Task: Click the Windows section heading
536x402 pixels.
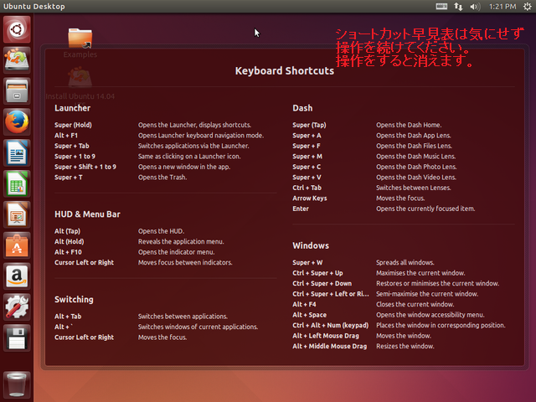Action: pyautogui.click(x=311, y=245)
